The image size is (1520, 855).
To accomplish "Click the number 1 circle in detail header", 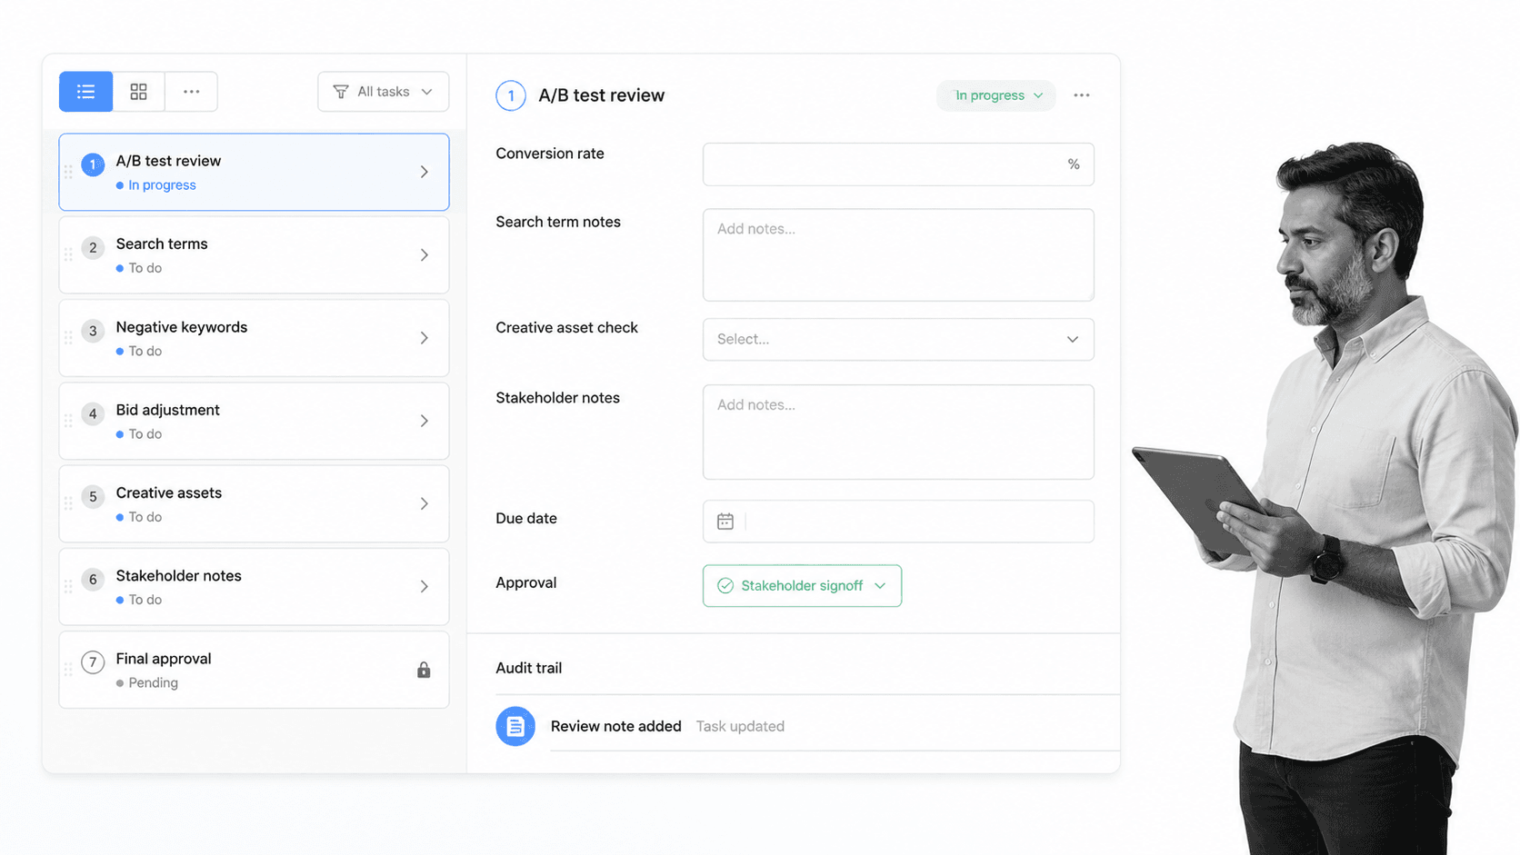I will tap(511, 95).
